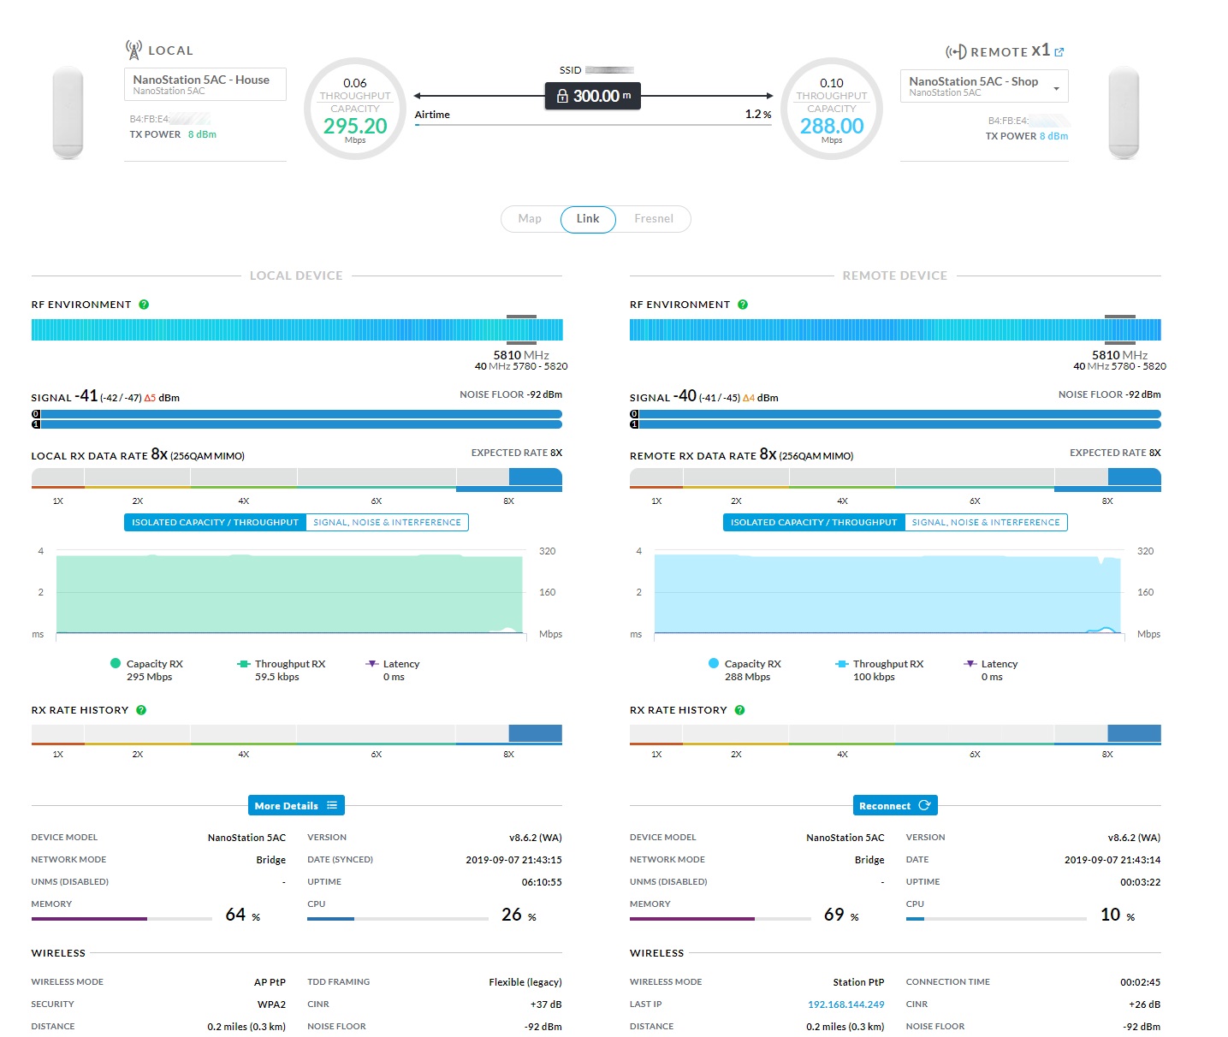1228x1037 pixels.
Task: Select remote Isolated Capacity / Throughput tab
Action: (814, 522)
